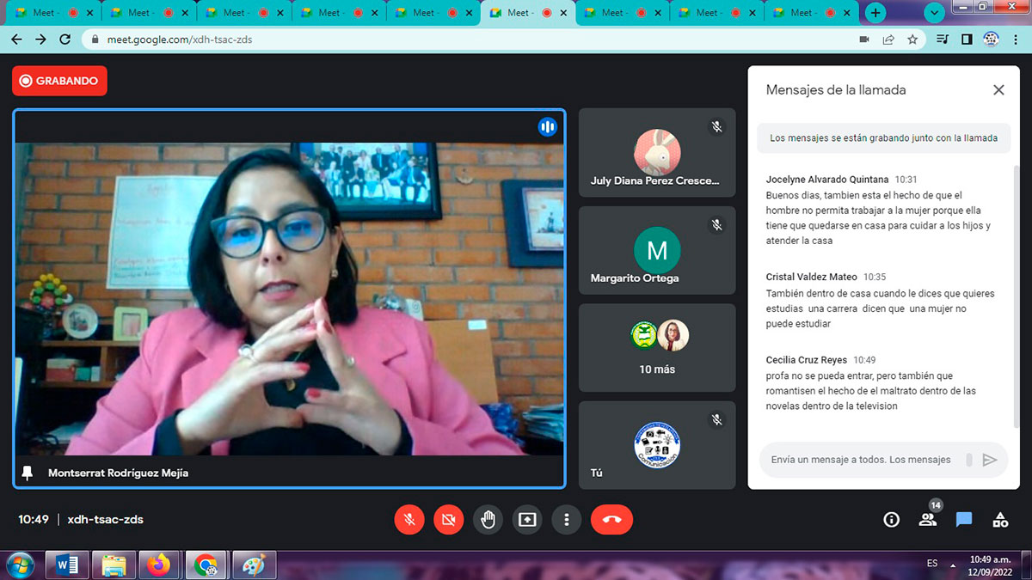
Task: Leave the call with red hang-up button
Action: point(611,520)
